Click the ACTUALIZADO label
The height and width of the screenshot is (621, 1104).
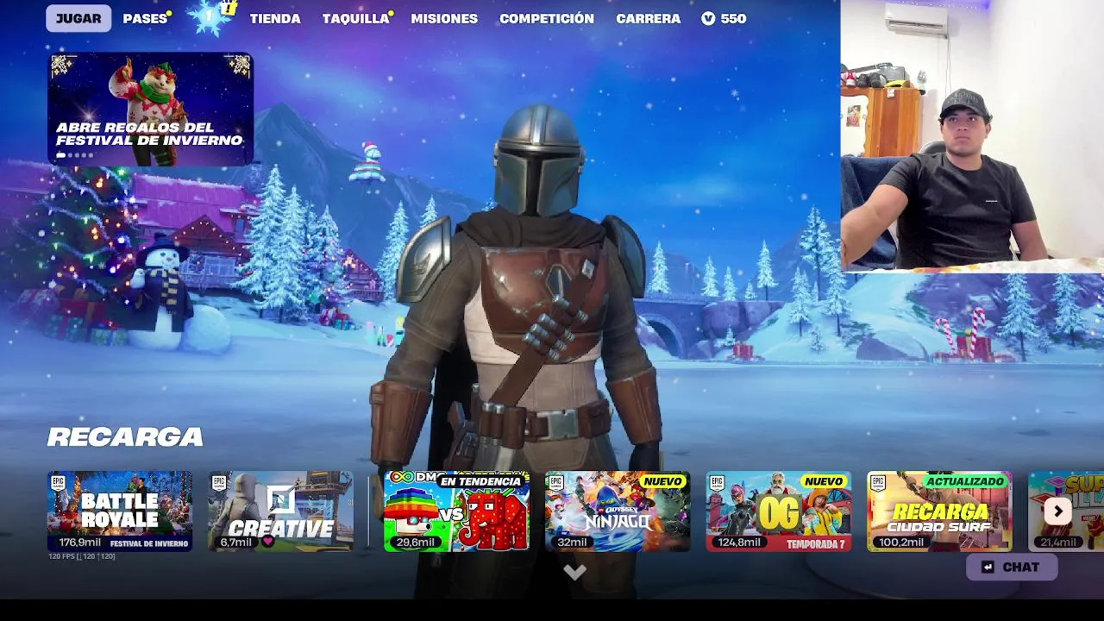click(965, 481)
